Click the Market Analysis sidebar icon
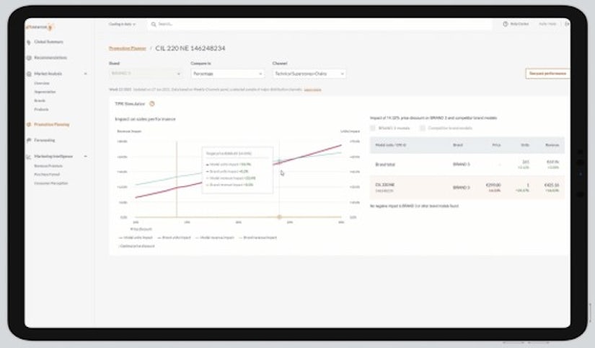This screenshot has width=595, height=348. [29, 74]
